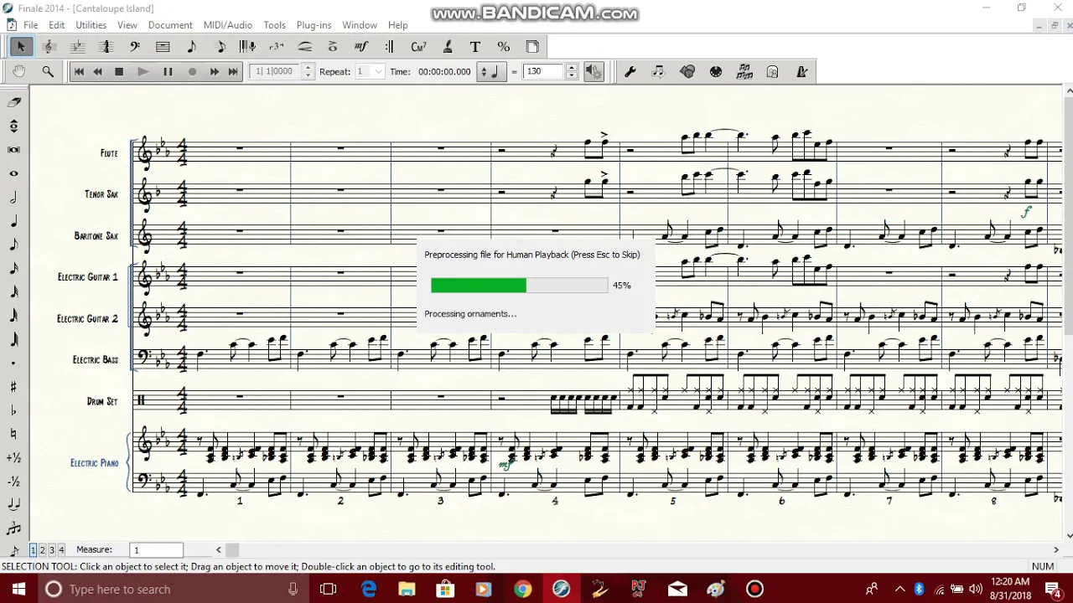
Task: Click the tempo field showing 130
Action: coord(544,72)
